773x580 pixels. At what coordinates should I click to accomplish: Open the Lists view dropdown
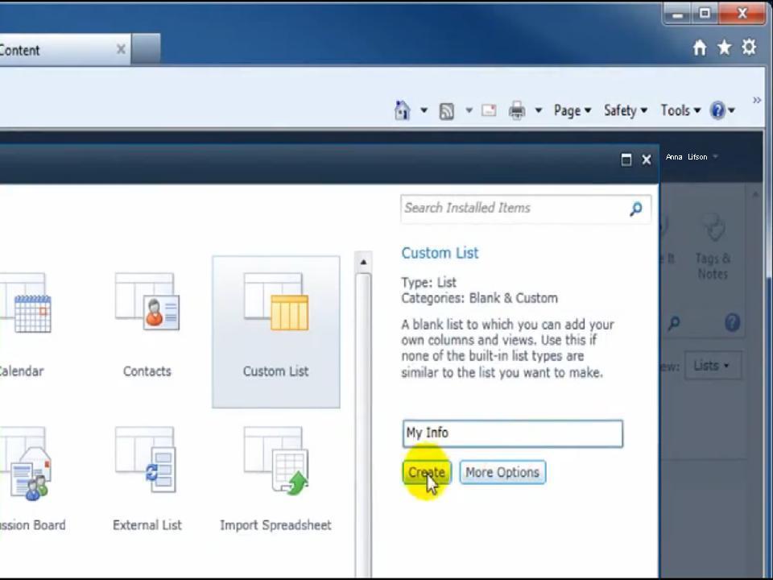(712, 365)
